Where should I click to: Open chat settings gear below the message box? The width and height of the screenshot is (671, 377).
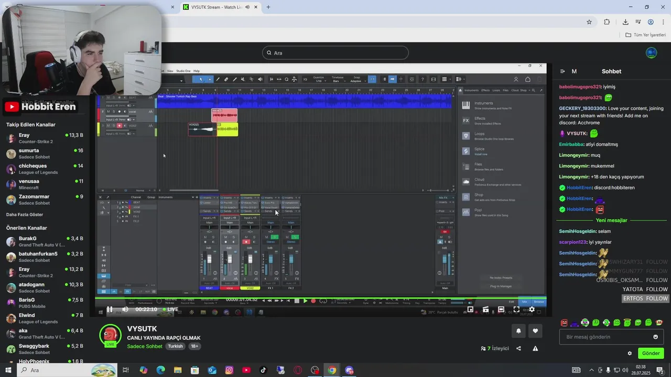click(630, 353)
